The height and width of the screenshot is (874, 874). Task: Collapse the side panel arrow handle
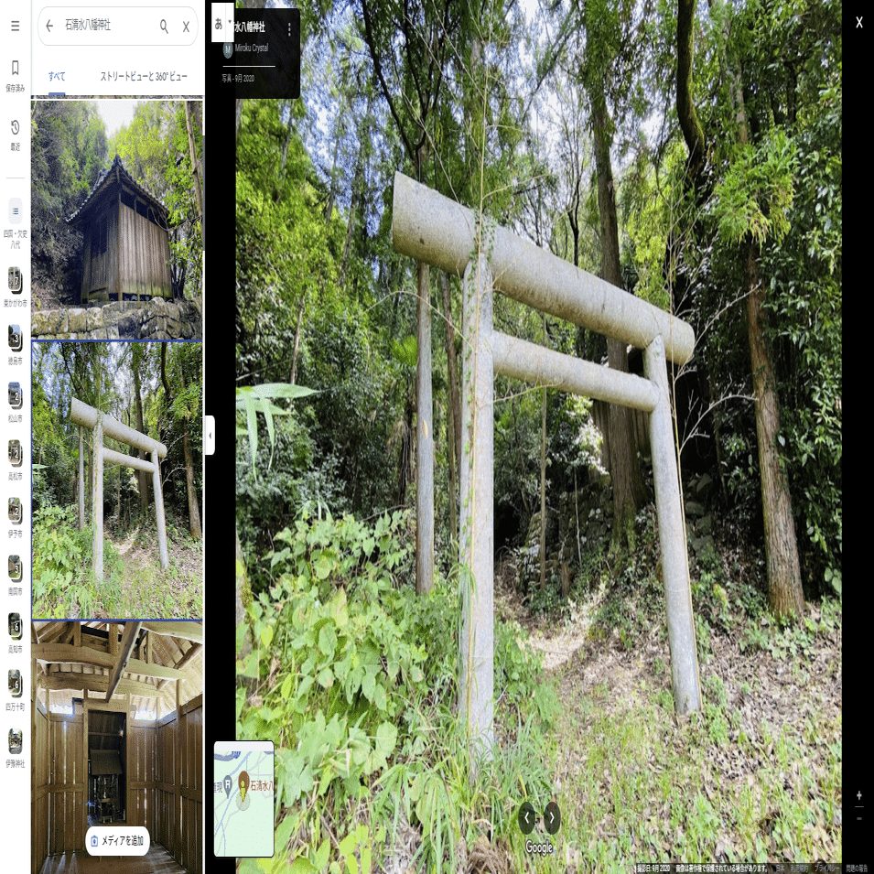click(210, 436)
